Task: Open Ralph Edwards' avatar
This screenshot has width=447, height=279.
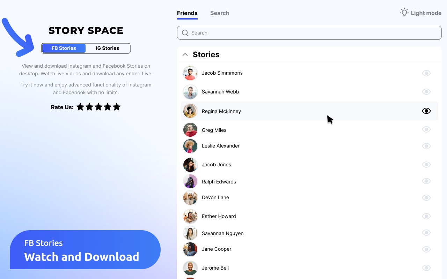Action: pyautogui.click(x=190, y=181)
